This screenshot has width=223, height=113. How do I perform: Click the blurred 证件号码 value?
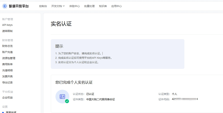coord(185,99)
